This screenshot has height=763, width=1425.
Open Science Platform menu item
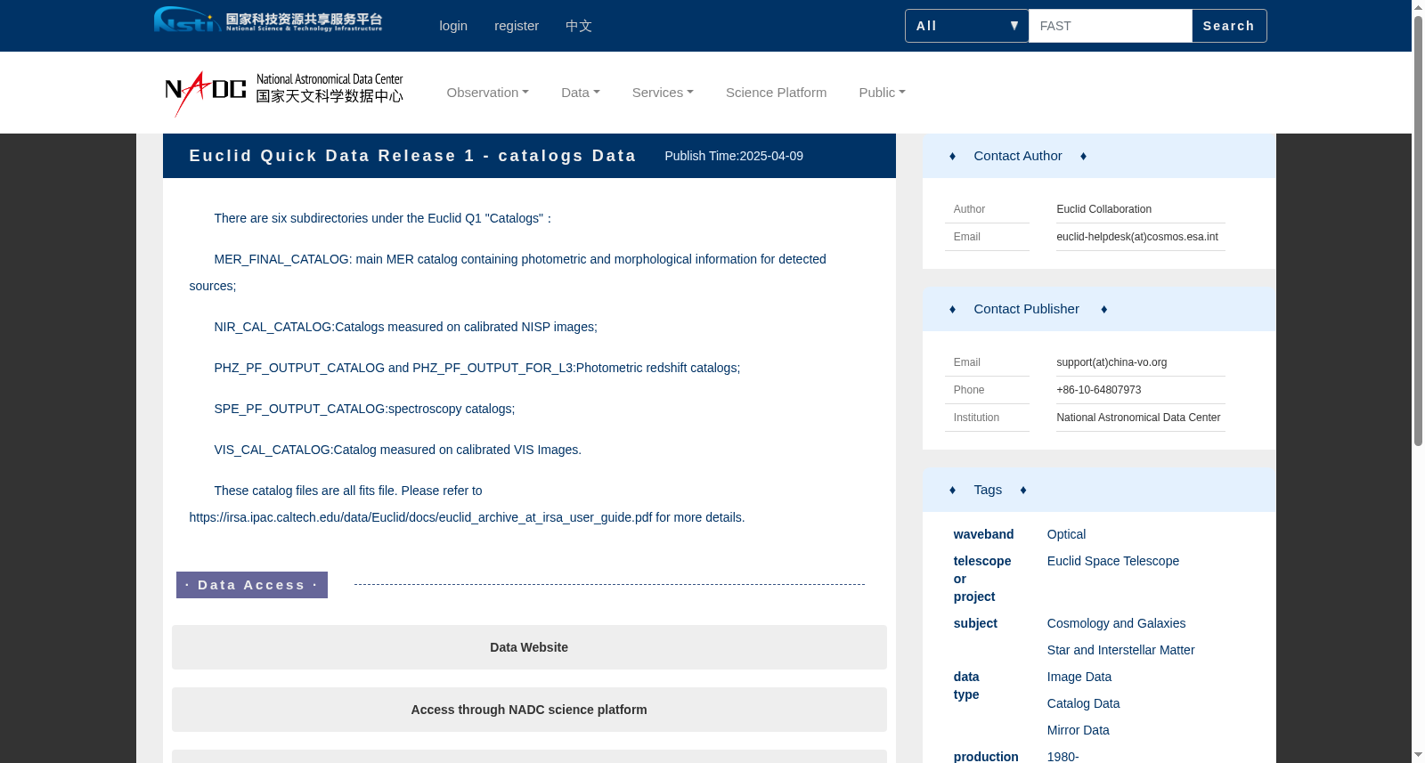[776, 93]
